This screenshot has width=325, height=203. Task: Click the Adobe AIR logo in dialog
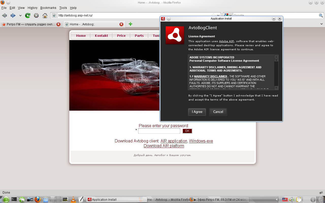(x=175, y=35)
